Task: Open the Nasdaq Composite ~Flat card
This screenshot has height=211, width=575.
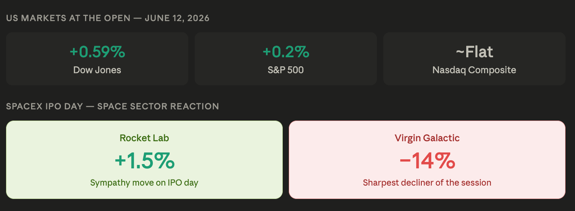Action: 474,59
